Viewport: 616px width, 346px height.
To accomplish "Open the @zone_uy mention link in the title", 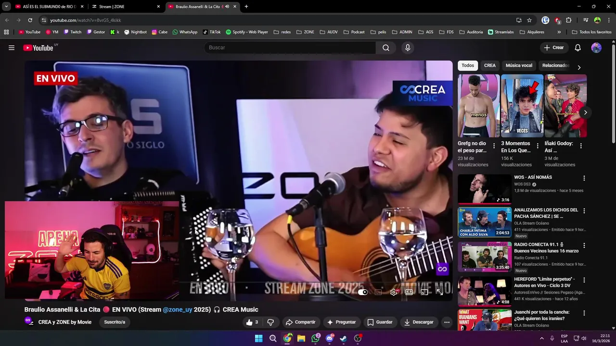I will (x=177, y=309).
